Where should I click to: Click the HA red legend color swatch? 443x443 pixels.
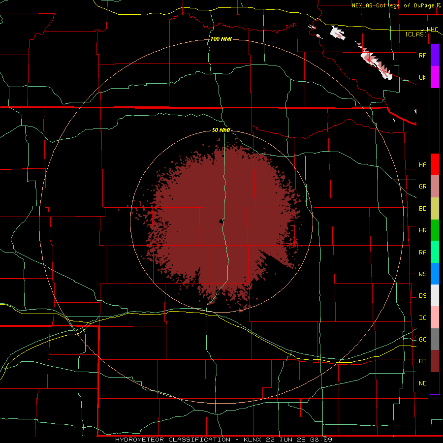[435, 164]
